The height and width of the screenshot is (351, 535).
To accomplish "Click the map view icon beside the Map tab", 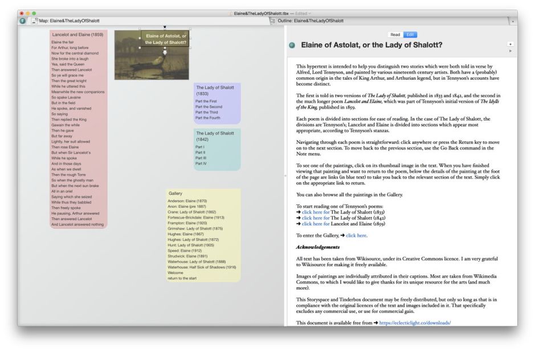I will tap(34, 20).
